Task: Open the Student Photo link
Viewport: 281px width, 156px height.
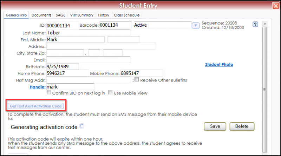Action: [219, 65]
